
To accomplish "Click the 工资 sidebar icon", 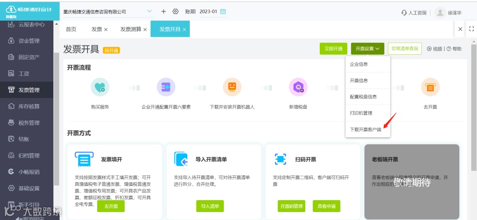I will [11, 74].
